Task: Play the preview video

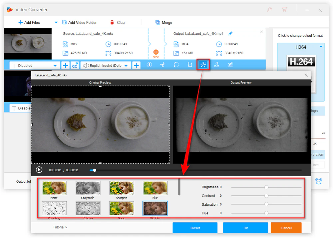Action: pos(39,170)
